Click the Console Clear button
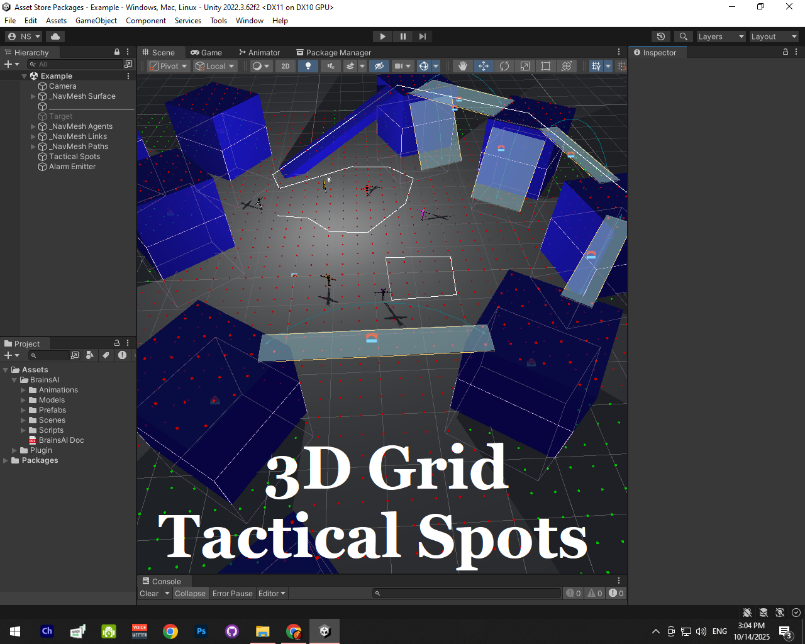 point(149,594)
